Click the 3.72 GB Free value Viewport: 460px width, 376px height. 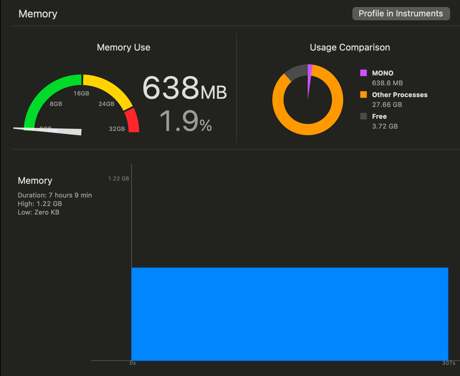point(385,126)
